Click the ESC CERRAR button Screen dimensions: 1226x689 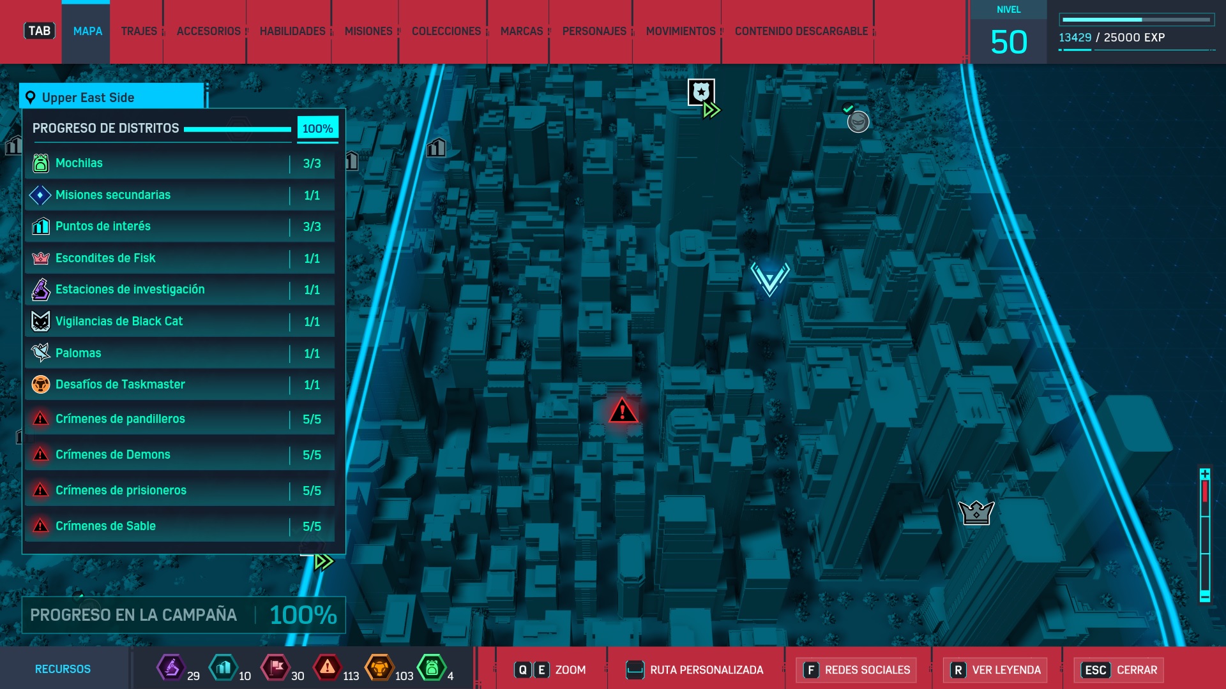pyautogui.click(x=1119, y=670)
